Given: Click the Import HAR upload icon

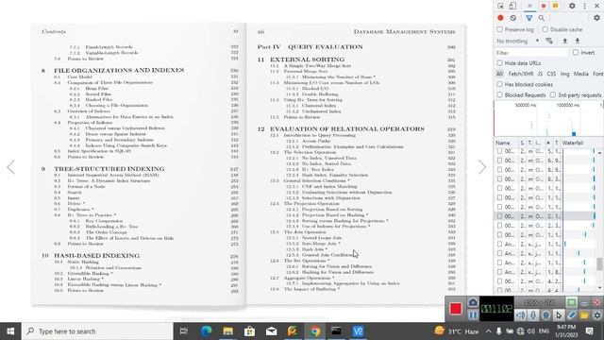Looking at the screenshot, I should coord(564,41).
